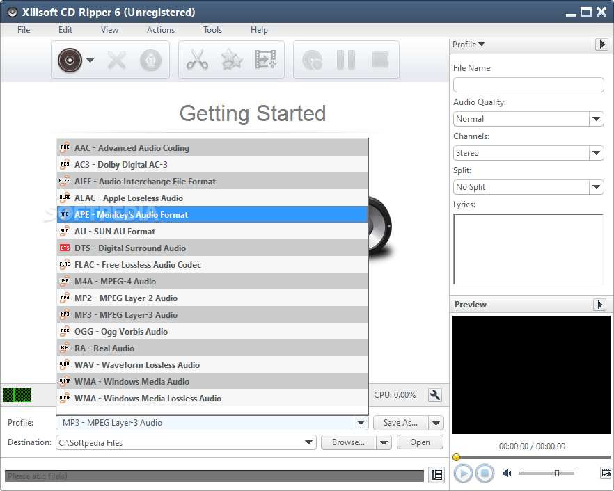Open the wrench settings icon near CPU
This screenshot has width=614, height=491.
point(435,395)
